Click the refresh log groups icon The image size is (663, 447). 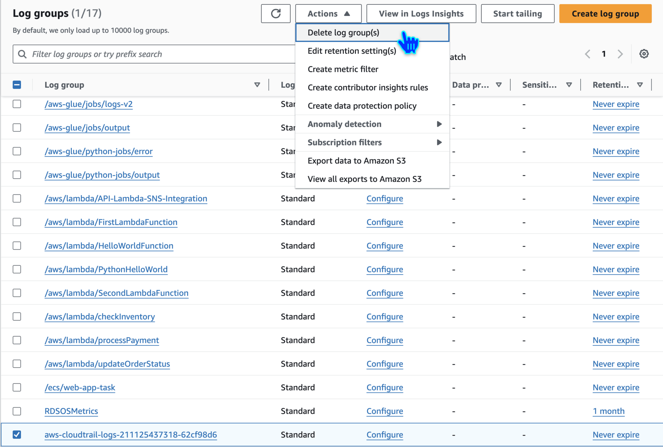click(276, 14)
